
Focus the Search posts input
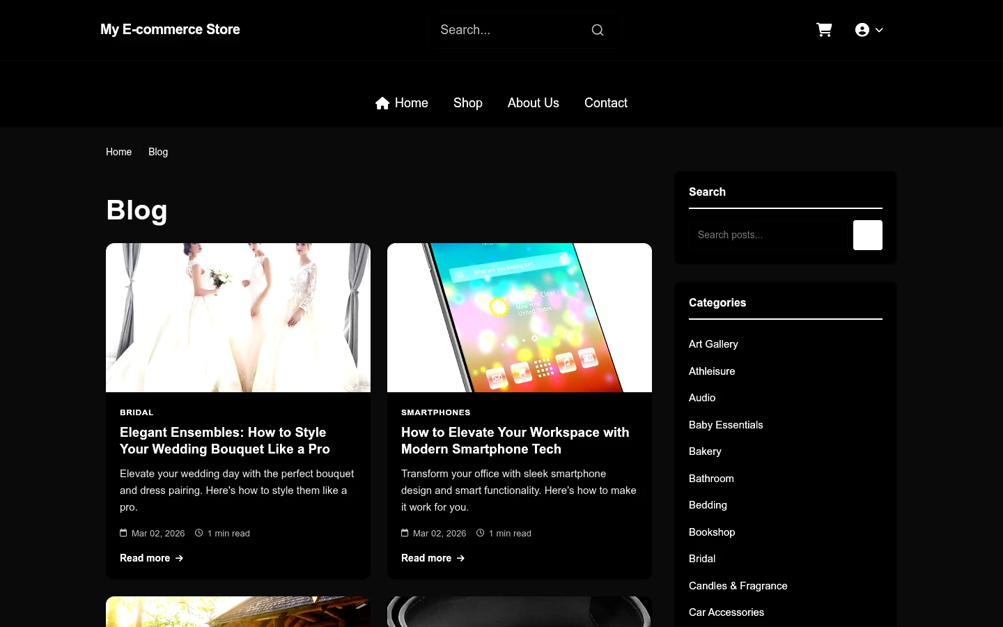point(767,235)
